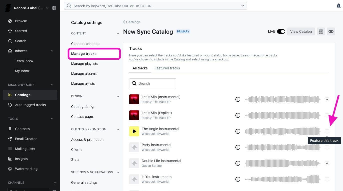The height and width of the screenshot is (191, 343).
Task: Open info for Party instrumental
Action: (238, 147)
